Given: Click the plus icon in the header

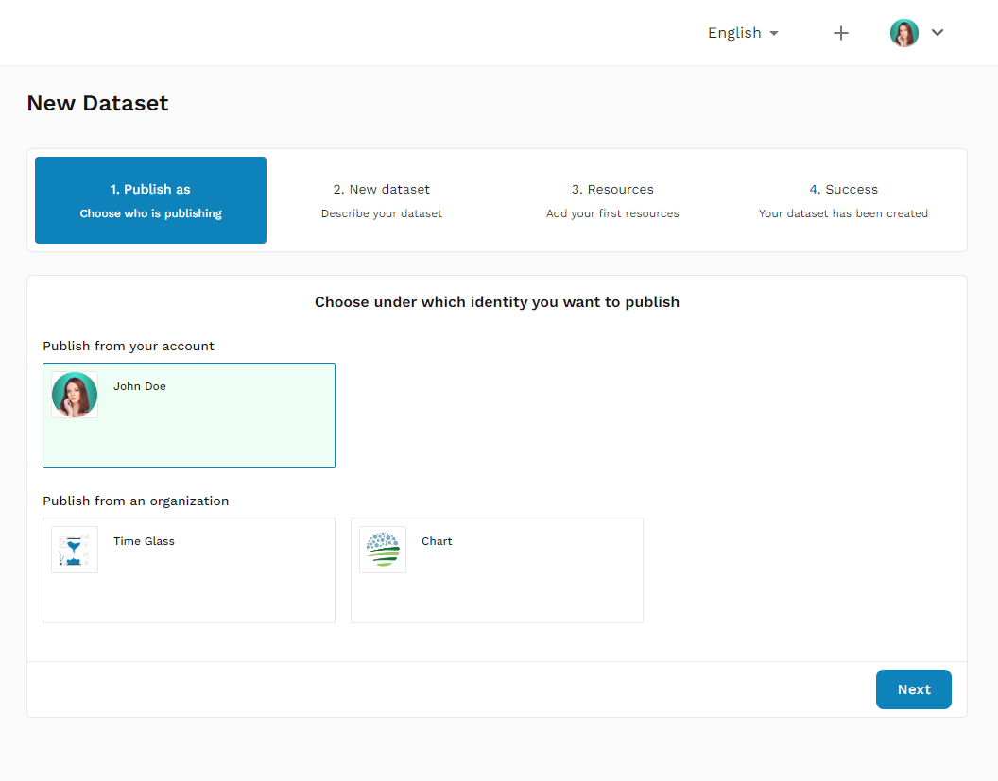Looking at the screenshot, I should point(840,32).
